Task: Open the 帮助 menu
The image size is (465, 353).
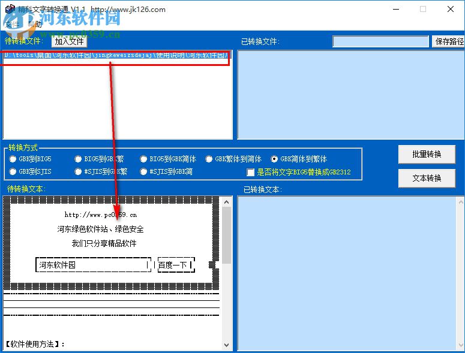Action: click(35, 25)
